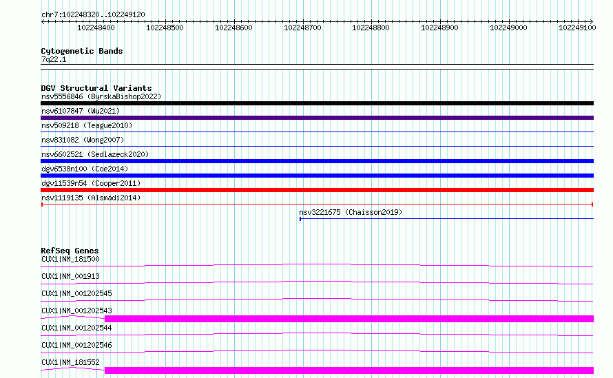The image size is (613, 378).
Task: Click the chr7:102248320..102249120 region label
Action: point(93,15)
